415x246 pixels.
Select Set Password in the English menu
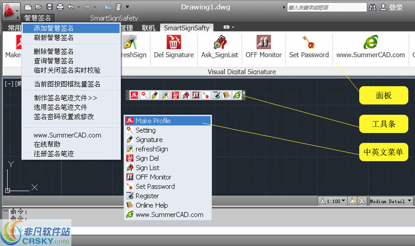point(155,186)
